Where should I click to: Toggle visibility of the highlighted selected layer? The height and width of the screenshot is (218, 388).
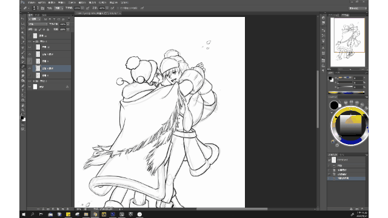pyautogui.click(x=30, y=68)
